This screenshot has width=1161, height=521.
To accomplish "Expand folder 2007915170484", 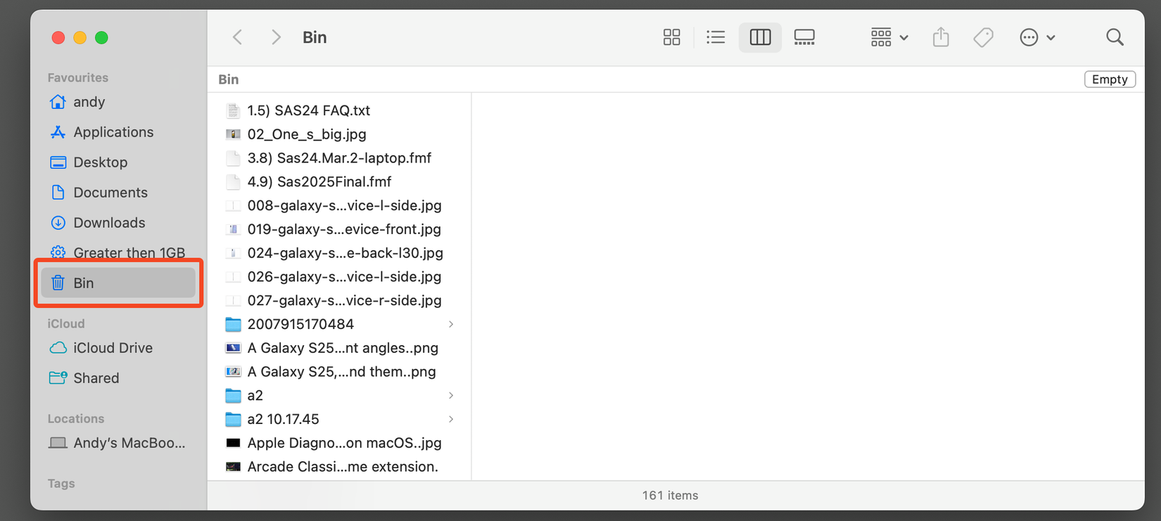I will click(x=451, y=324).
